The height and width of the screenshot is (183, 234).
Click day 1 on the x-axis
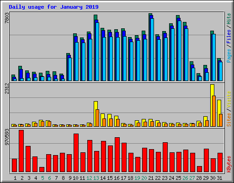click(x=15, y=178)
